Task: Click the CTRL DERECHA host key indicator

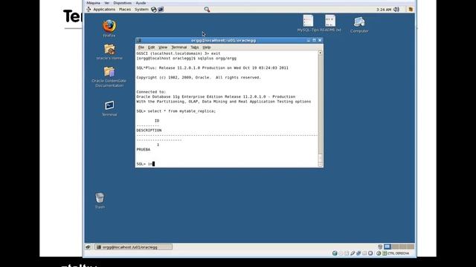Action: (x=398, y=254)
